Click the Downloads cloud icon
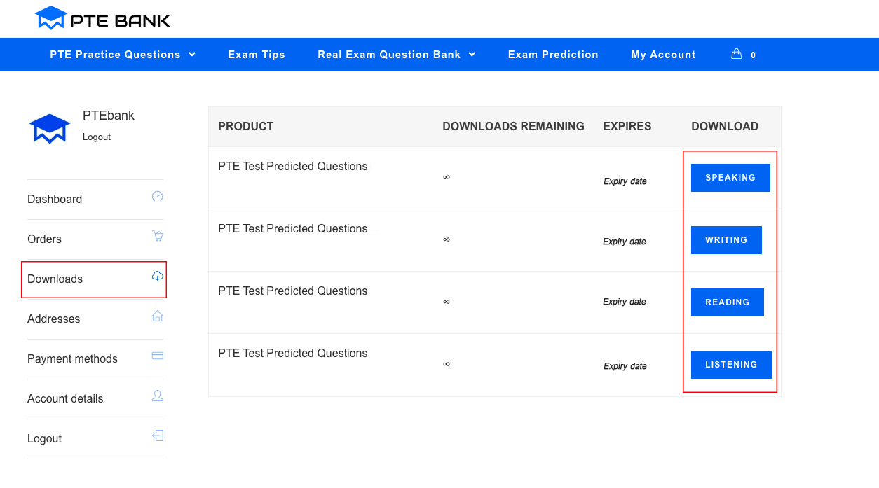The image size is (879, 488). [158, 276]
